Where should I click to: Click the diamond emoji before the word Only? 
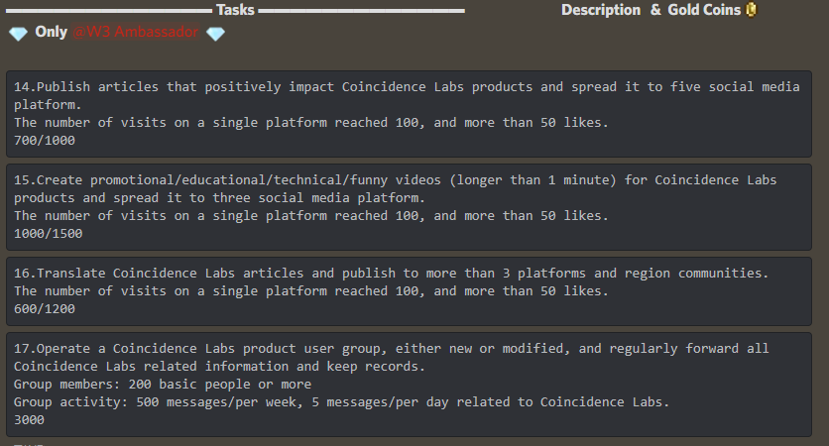point(18,33)
